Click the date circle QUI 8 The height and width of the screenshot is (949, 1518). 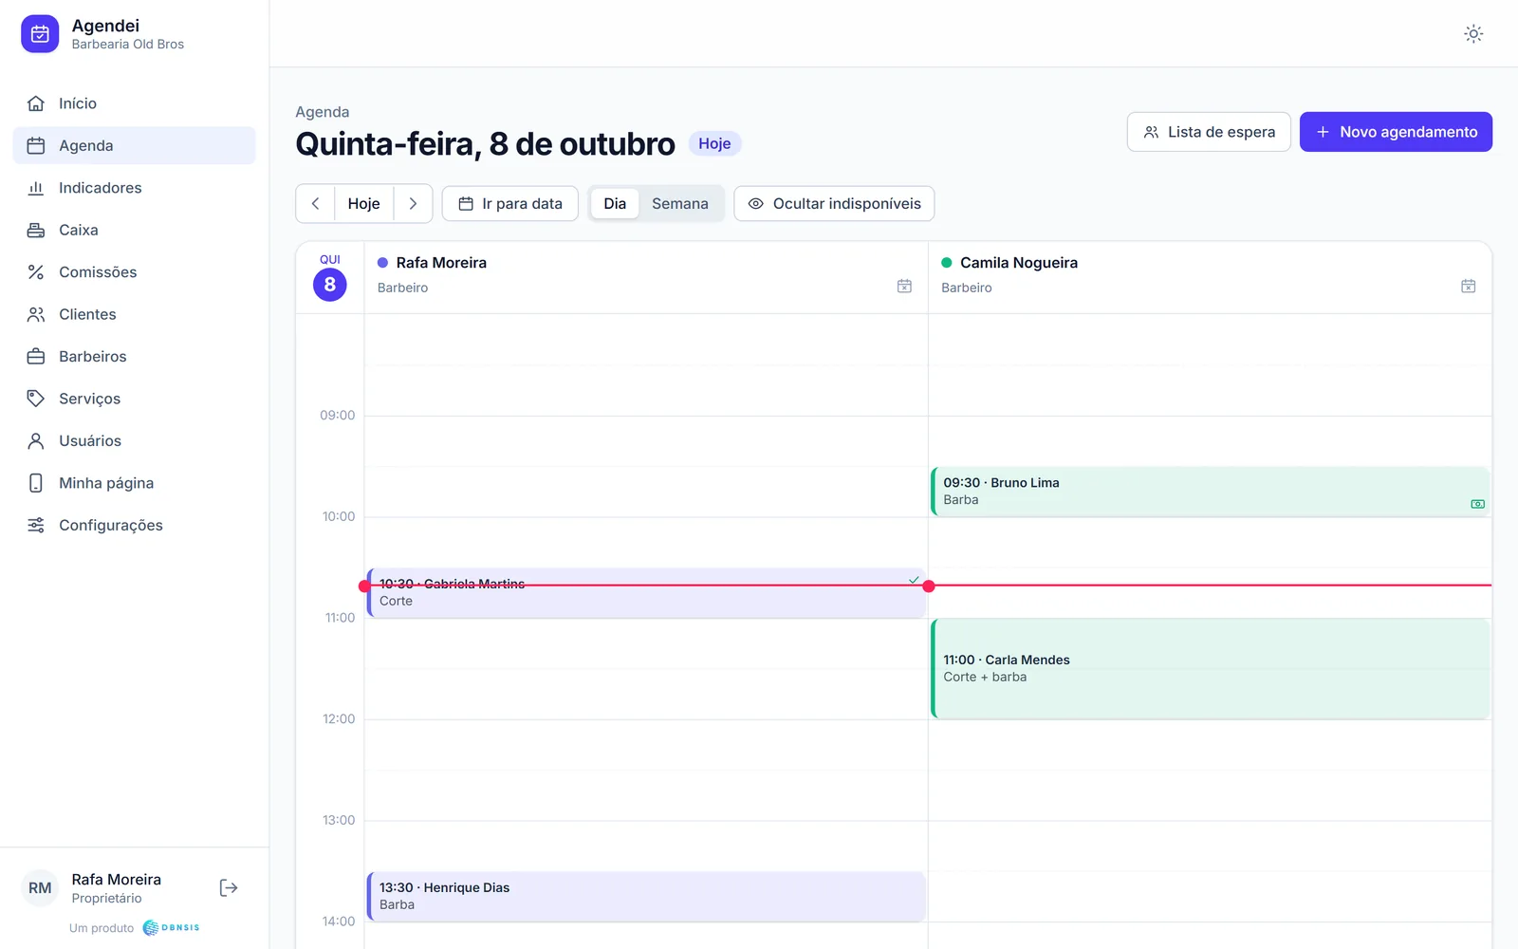pos(330,285)
